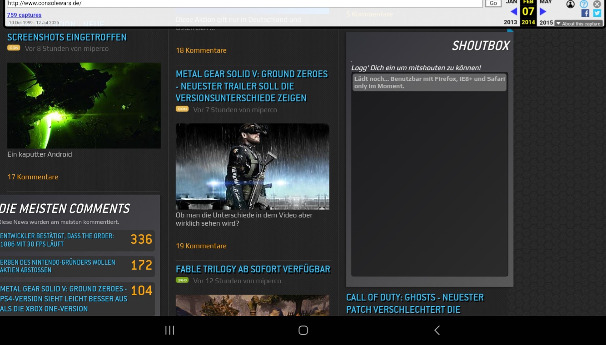Click 'Vor 8 Stunden von miperco' byline
Screen dimensions: 606x345
[67, 49]
